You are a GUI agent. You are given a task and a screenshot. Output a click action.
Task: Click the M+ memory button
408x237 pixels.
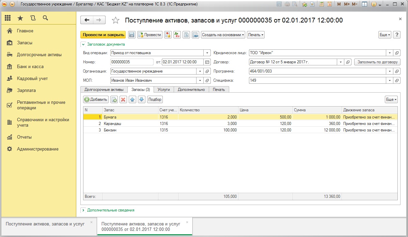(347, 4)
